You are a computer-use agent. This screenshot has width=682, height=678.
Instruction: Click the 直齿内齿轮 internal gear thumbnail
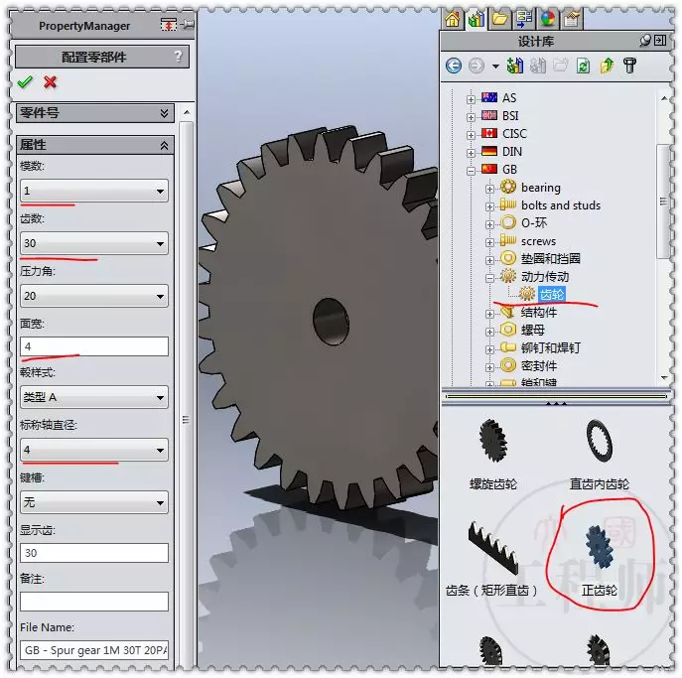(x=600, y=441)
